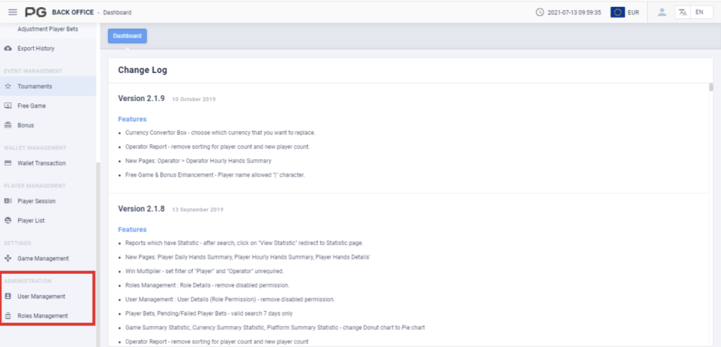Click the clock icon beside the timestamp
This screenshot has height=347, width=721.
[x=540, y=13]
